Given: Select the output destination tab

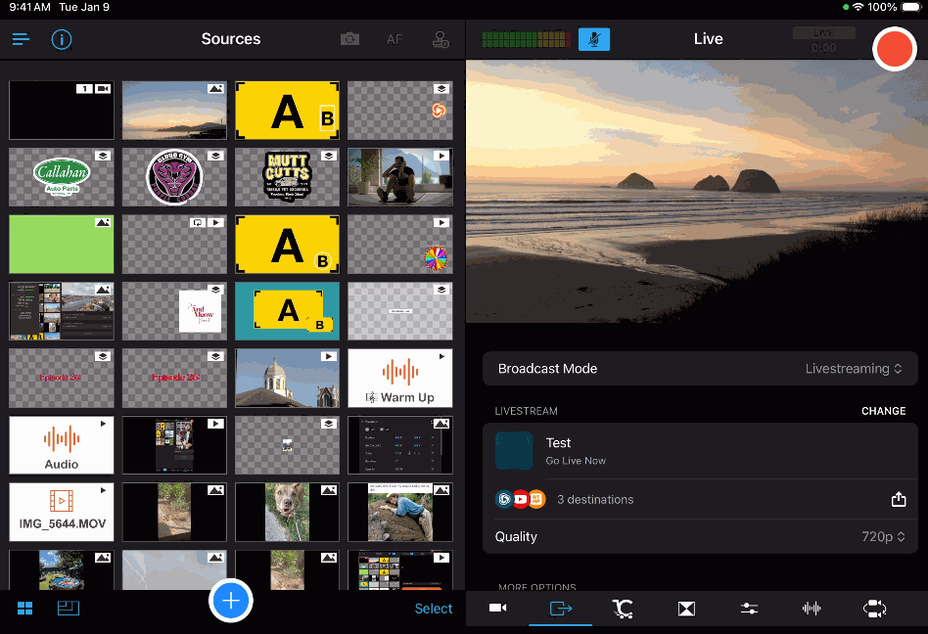Looking at the screenshot, I should [x=561, y=608].
